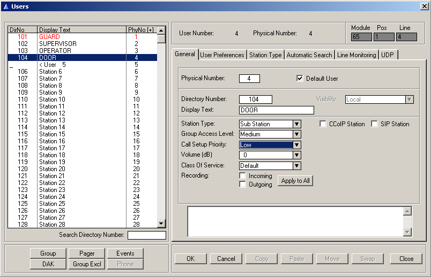Enable the CCoIP Station checkbox
This screenshot has height=277, width=431.
point(323,124)
